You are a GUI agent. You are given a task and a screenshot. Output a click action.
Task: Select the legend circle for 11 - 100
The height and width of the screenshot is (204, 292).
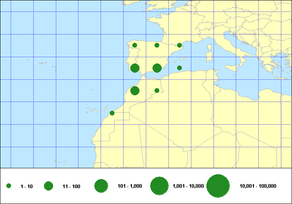tap(49, 186)
